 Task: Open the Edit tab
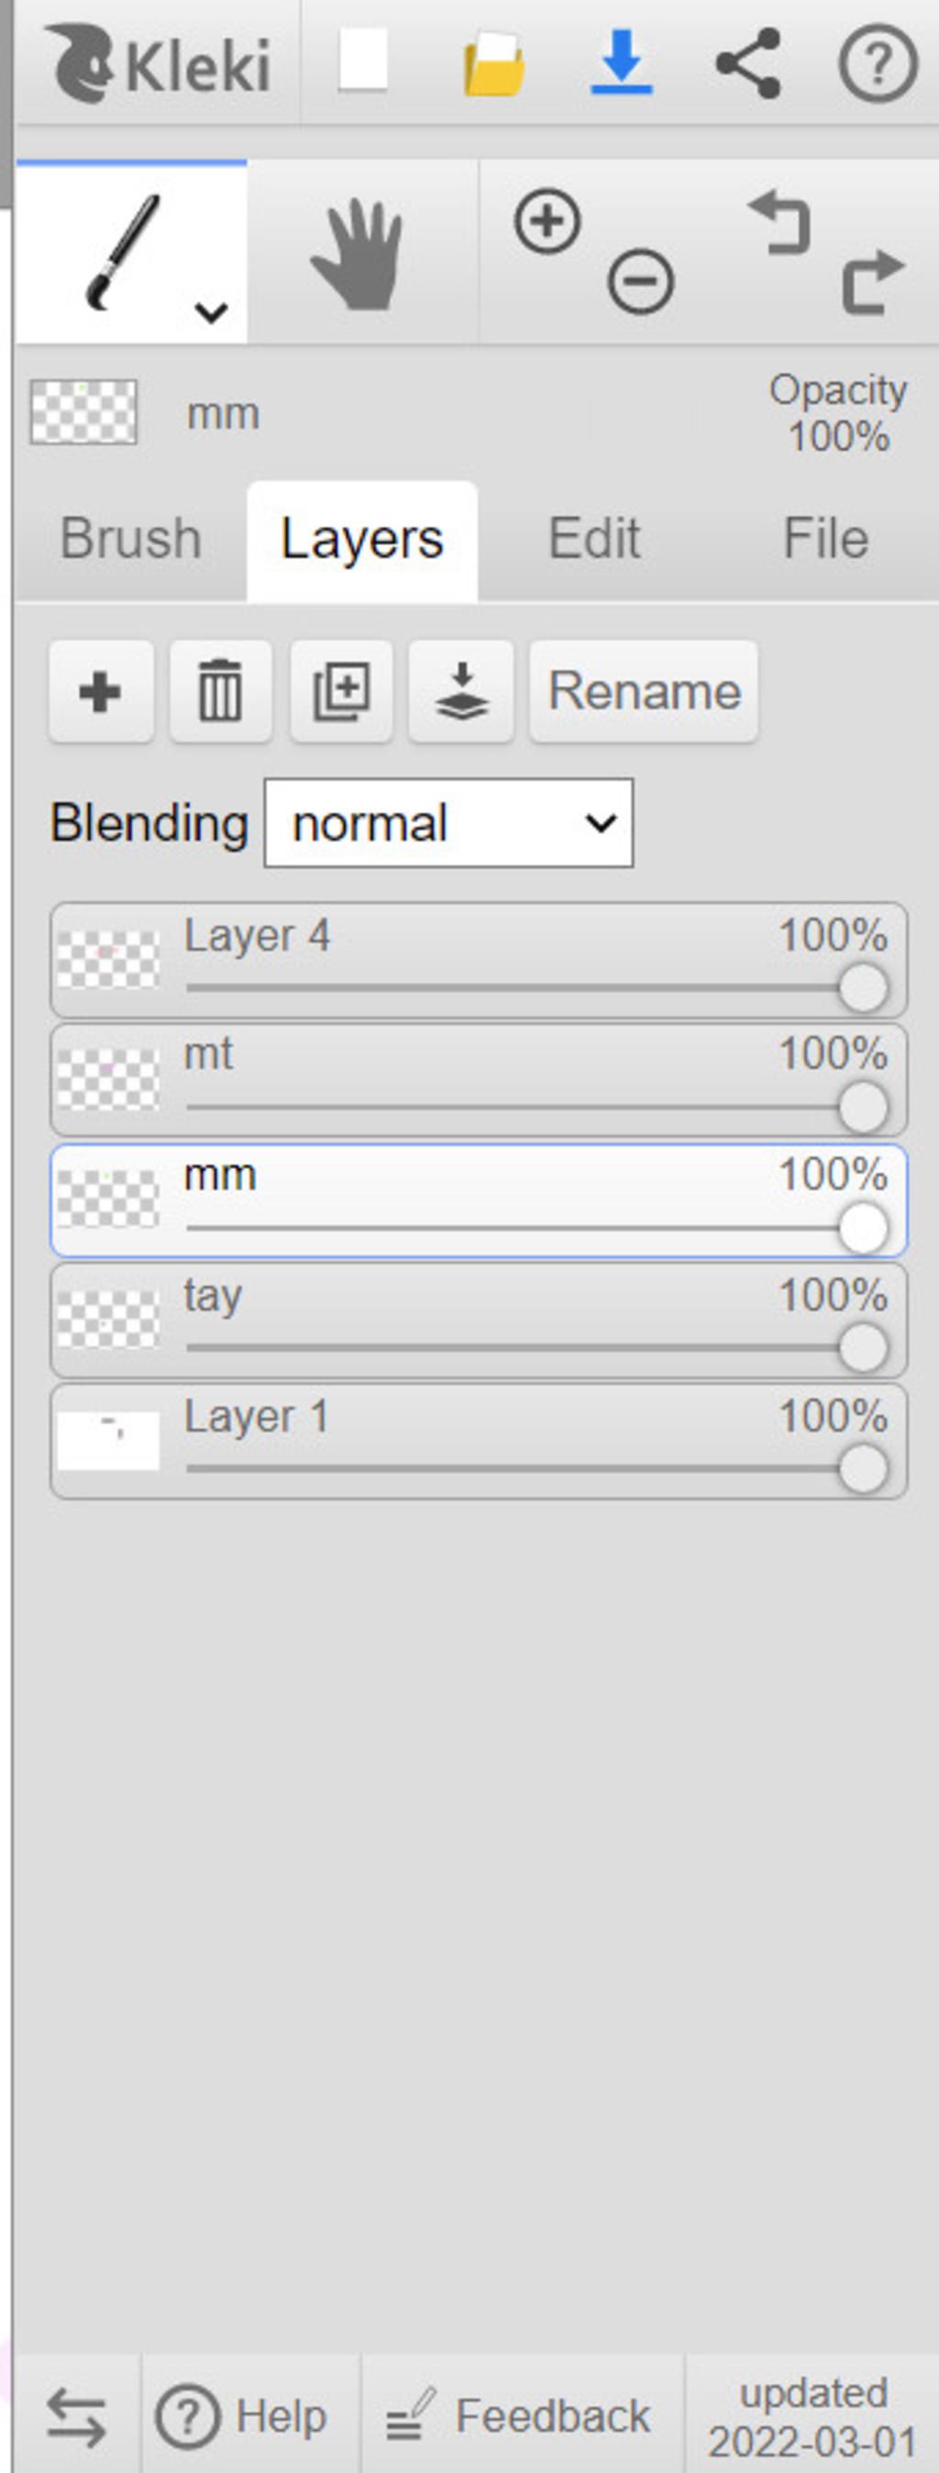(x=593, y=539)
